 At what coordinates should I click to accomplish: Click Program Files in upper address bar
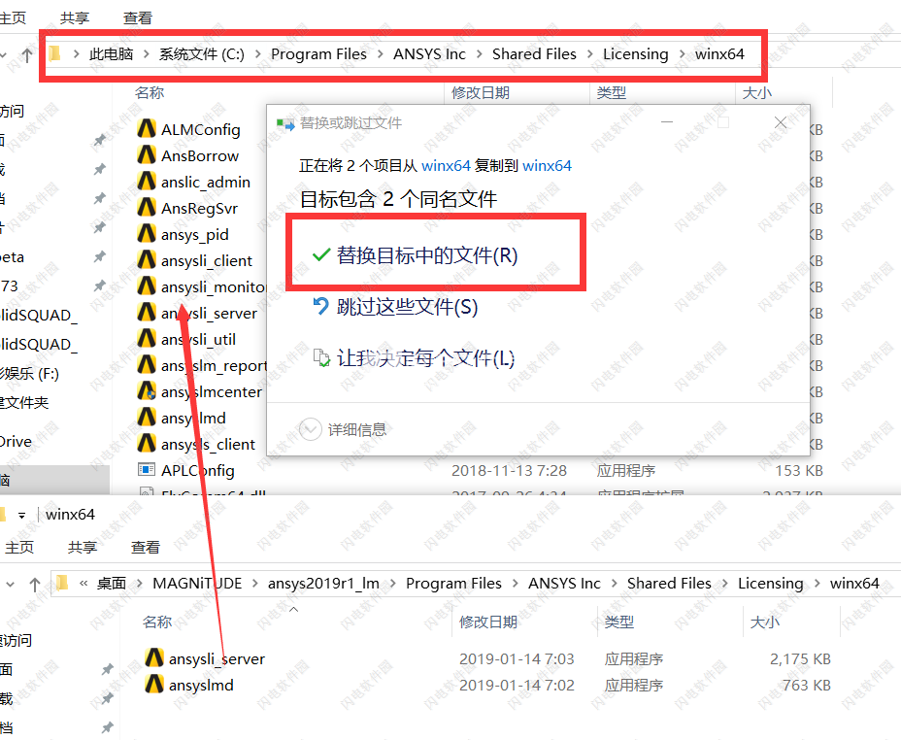coord(318,54)
